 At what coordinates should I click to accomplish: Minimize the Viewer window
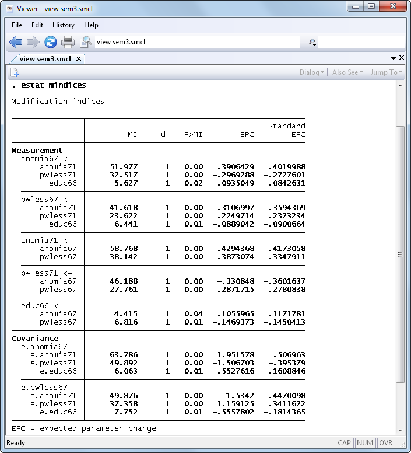coord(356,6)
